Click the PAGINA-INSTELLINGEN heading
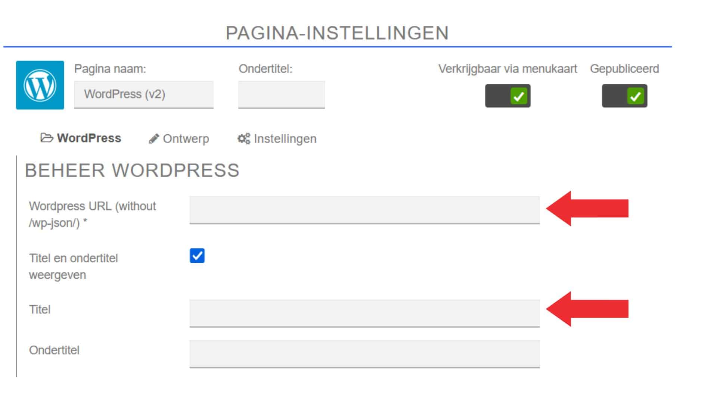The height and width of the screenshot is (403, 717). (x=337, y=33)
